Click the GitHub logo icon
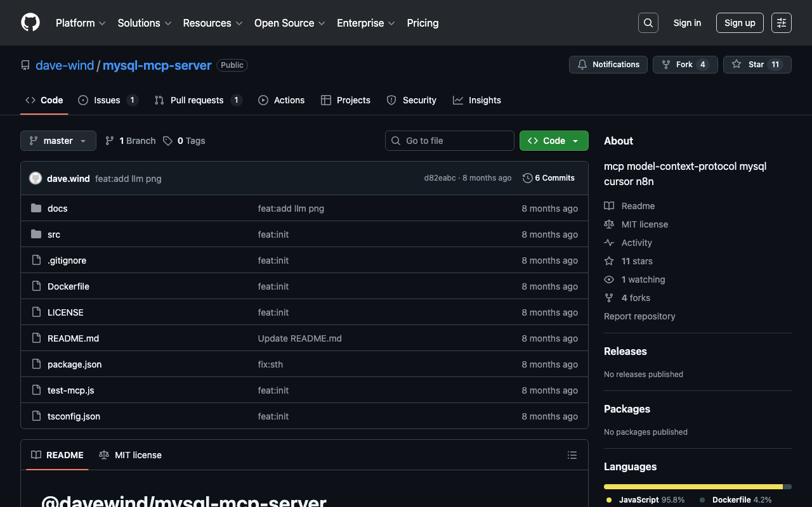This screenshot has width=812, height=507. (x=30, y=23)
